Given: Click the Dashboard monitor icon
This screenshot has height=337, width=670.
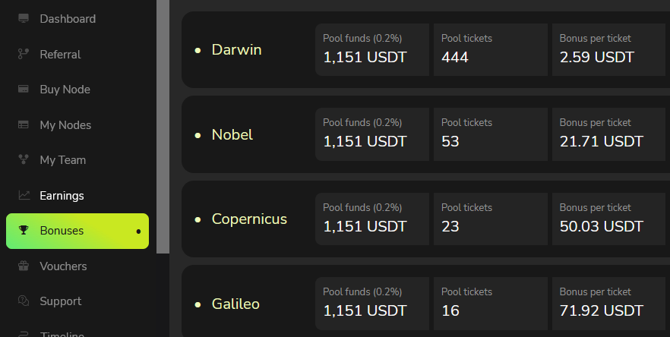Looking at the screenshot, I should (x=24, y=18).
